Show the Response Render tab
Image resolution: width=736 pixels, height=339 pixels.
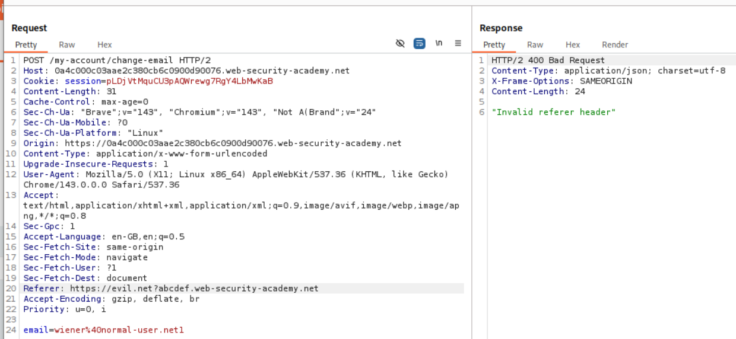[615, 44]
